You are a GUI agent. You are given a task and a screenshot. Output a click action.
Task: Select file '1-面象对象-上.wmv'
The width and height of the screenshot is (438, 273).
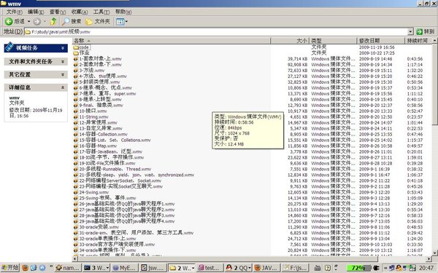tap(100, 59)
